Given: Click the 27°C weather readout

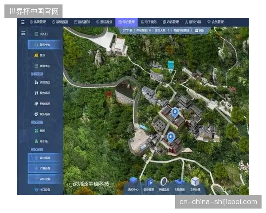Looking at the screenshot, I should (127, 31).
